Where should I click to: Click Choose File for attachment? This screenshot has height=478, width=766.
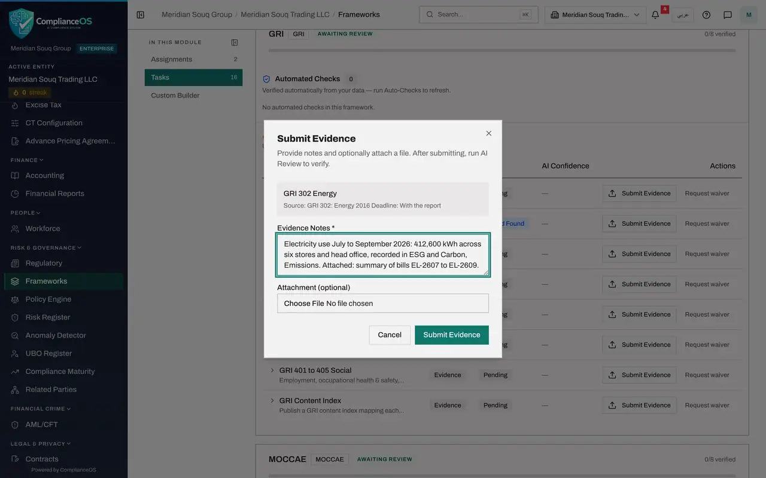[x=304, y=304]
